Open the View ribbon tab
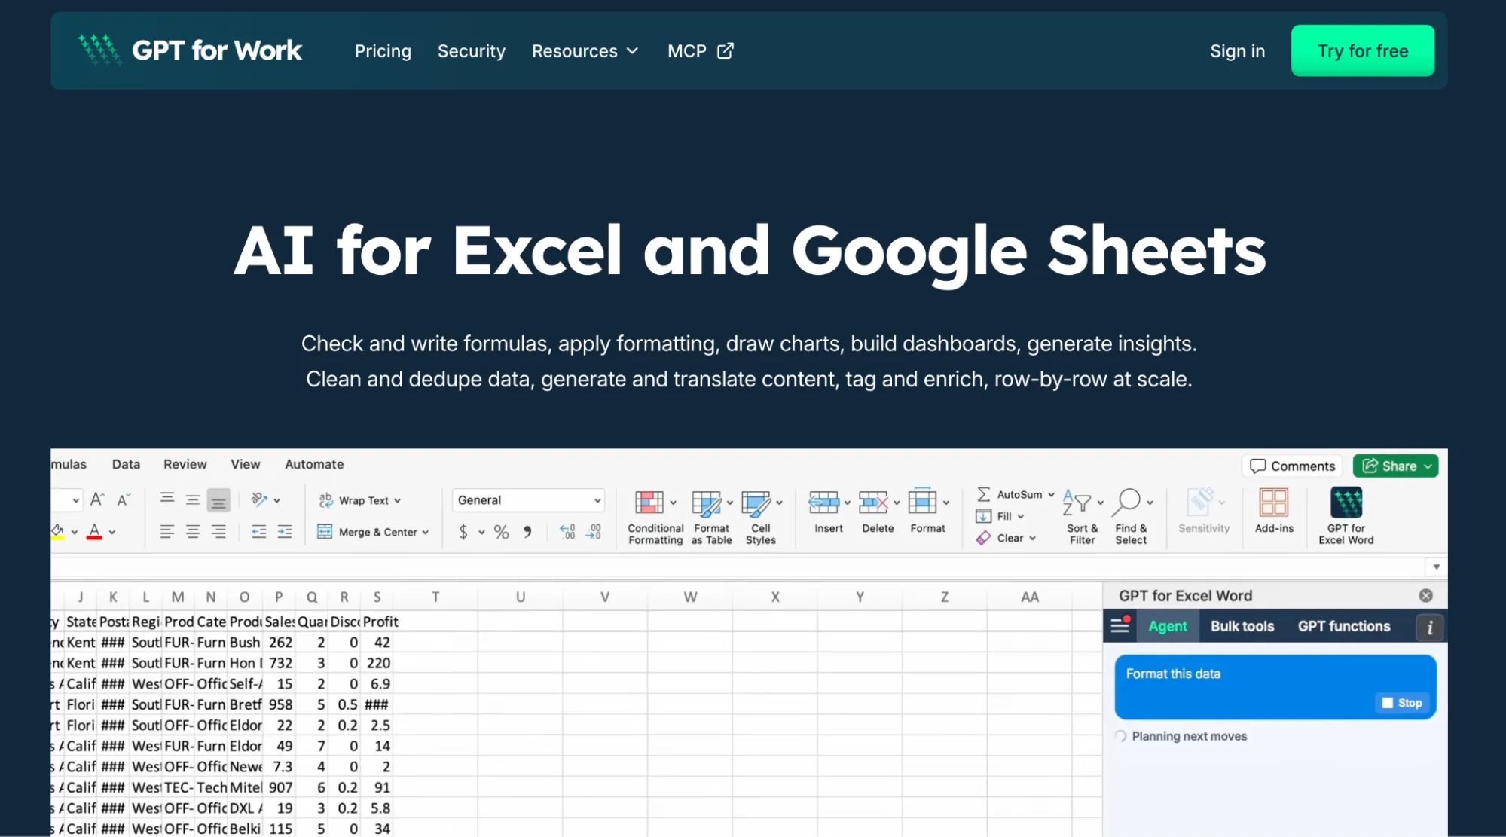The height and width of the screenshot is (837, 1506). pyautogui.click(x=246, y=464)
